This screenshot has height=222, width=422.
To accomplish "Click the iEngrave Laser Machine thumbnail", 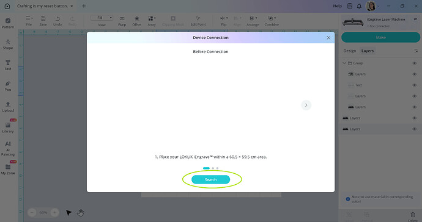I will point(353,23).
